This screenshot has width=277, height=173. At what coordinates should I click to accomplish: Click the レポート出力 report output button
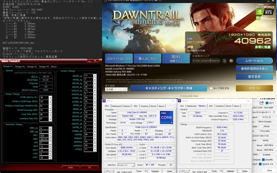coord(254,61)
